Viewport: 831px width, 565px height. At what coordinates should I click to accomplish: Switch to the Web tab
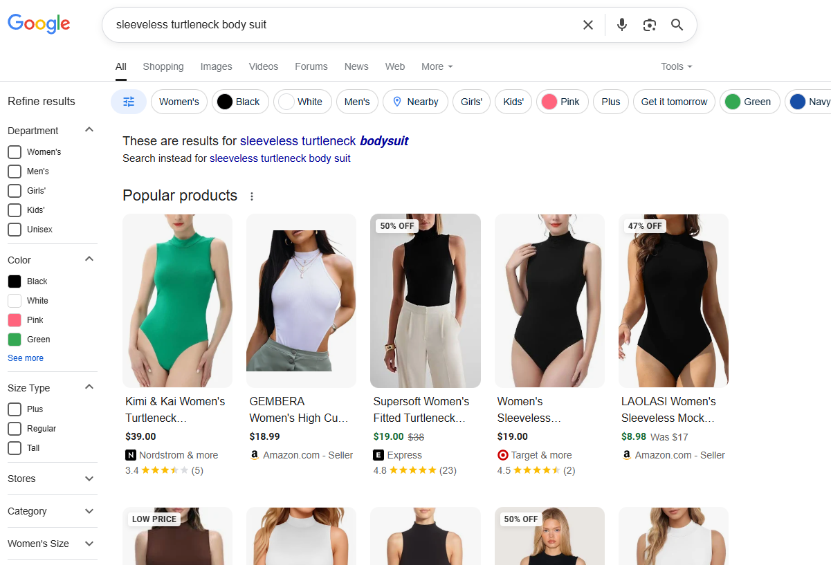point(395,66)
